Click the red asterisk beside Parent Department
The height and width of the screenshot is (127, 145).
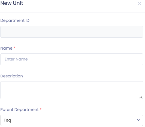(41, 109)
